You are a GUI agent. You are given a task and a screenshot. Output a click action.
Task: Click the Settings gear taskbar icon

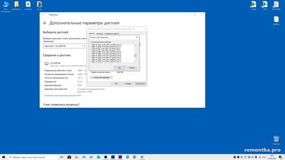pos(142,157)
